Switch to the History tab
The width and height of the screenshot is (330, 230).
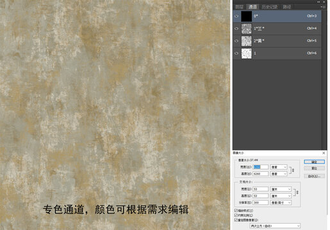coord(270,7)
